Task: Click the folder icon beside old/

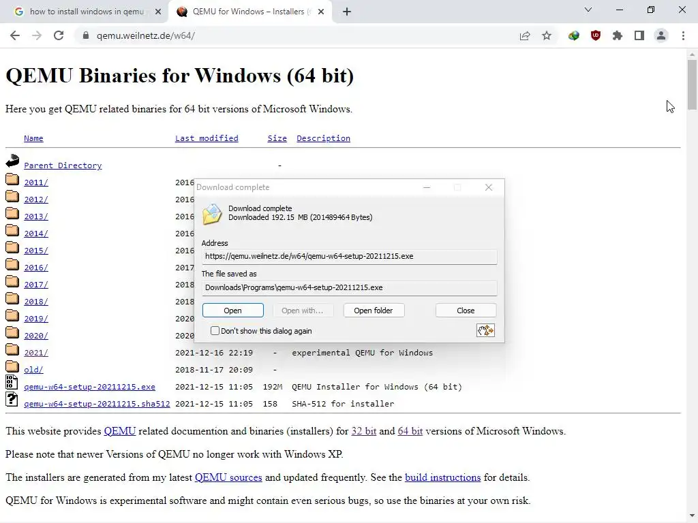Action: click(x=12, y=366)
